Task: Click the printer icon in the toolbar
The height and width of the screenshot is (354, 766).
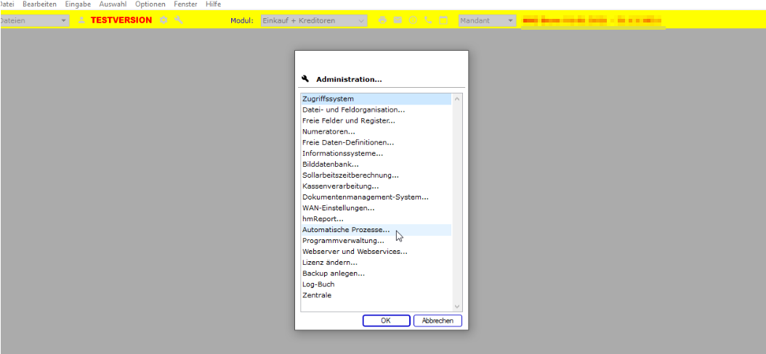Action: (383, 20)
